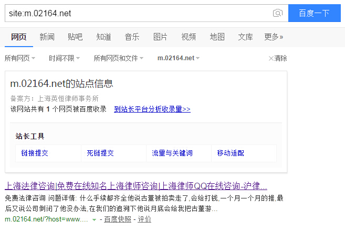345x244 pixels.
Task: Click the 站长工具 section heading
Action: click(30, 136)
